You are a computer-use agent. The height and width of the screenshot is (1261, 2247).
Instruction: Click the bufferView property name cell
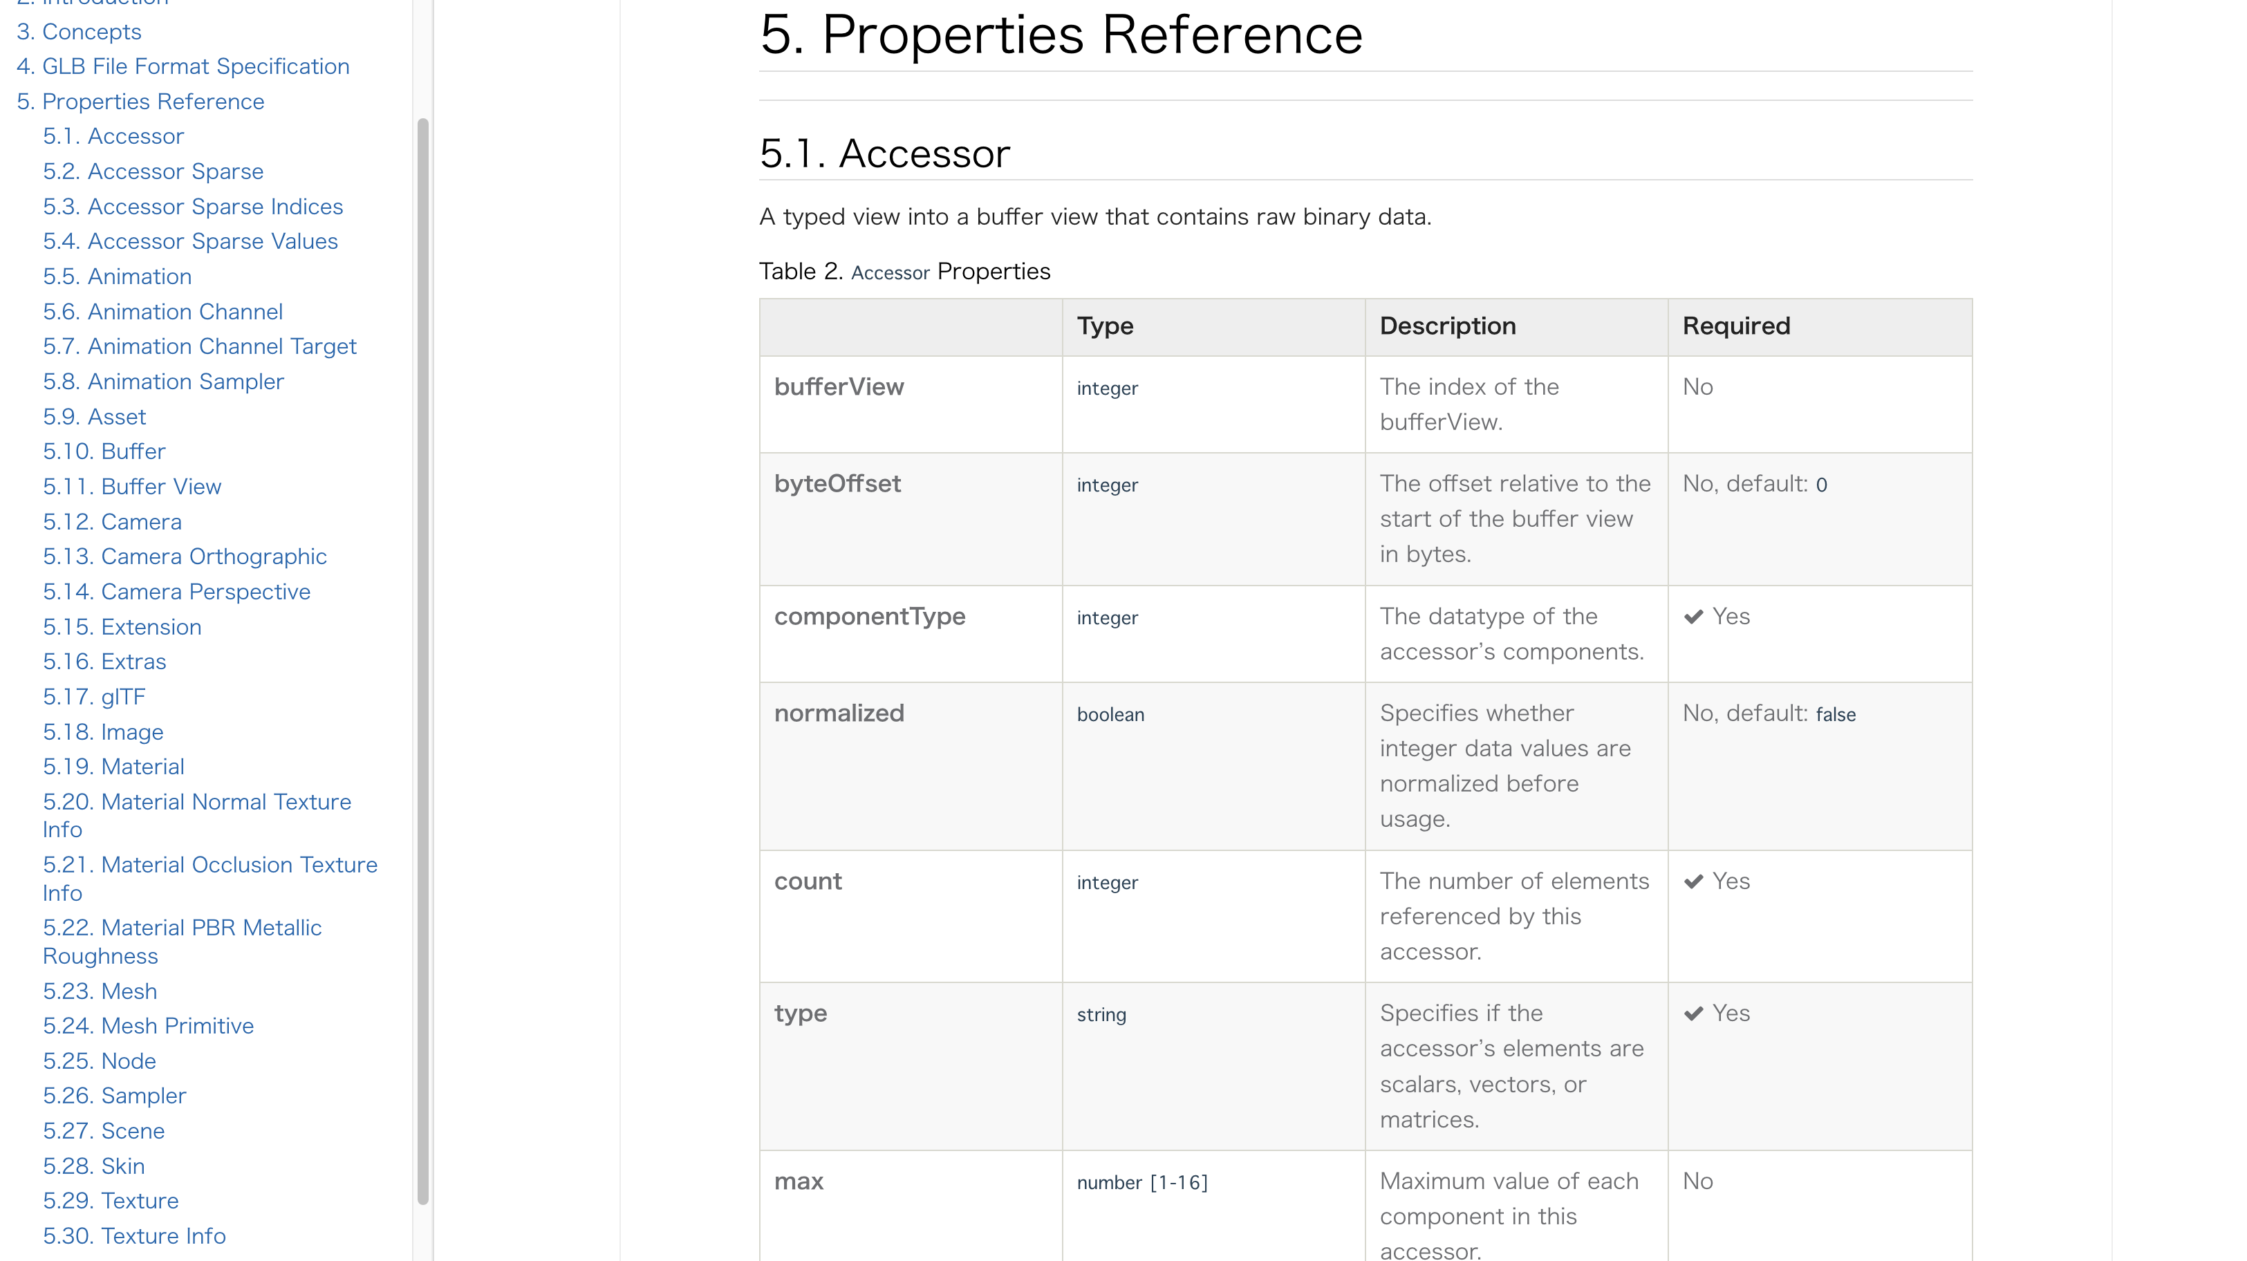point(838,387)
